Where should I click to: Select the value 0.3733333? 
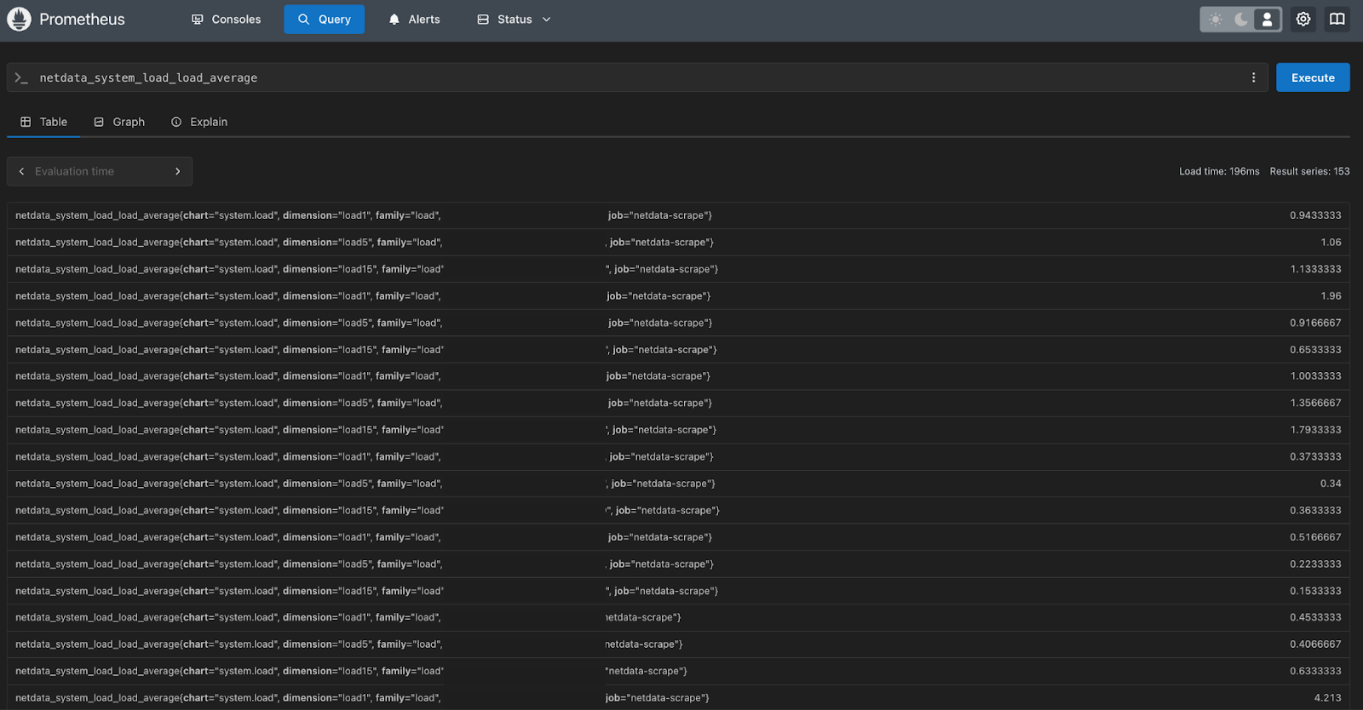pyautogui.click(x=1315, y=457)
